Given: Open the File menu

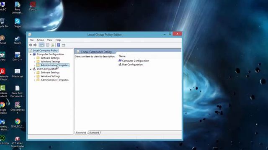Looking at the screenshot, I should [32, 40].
